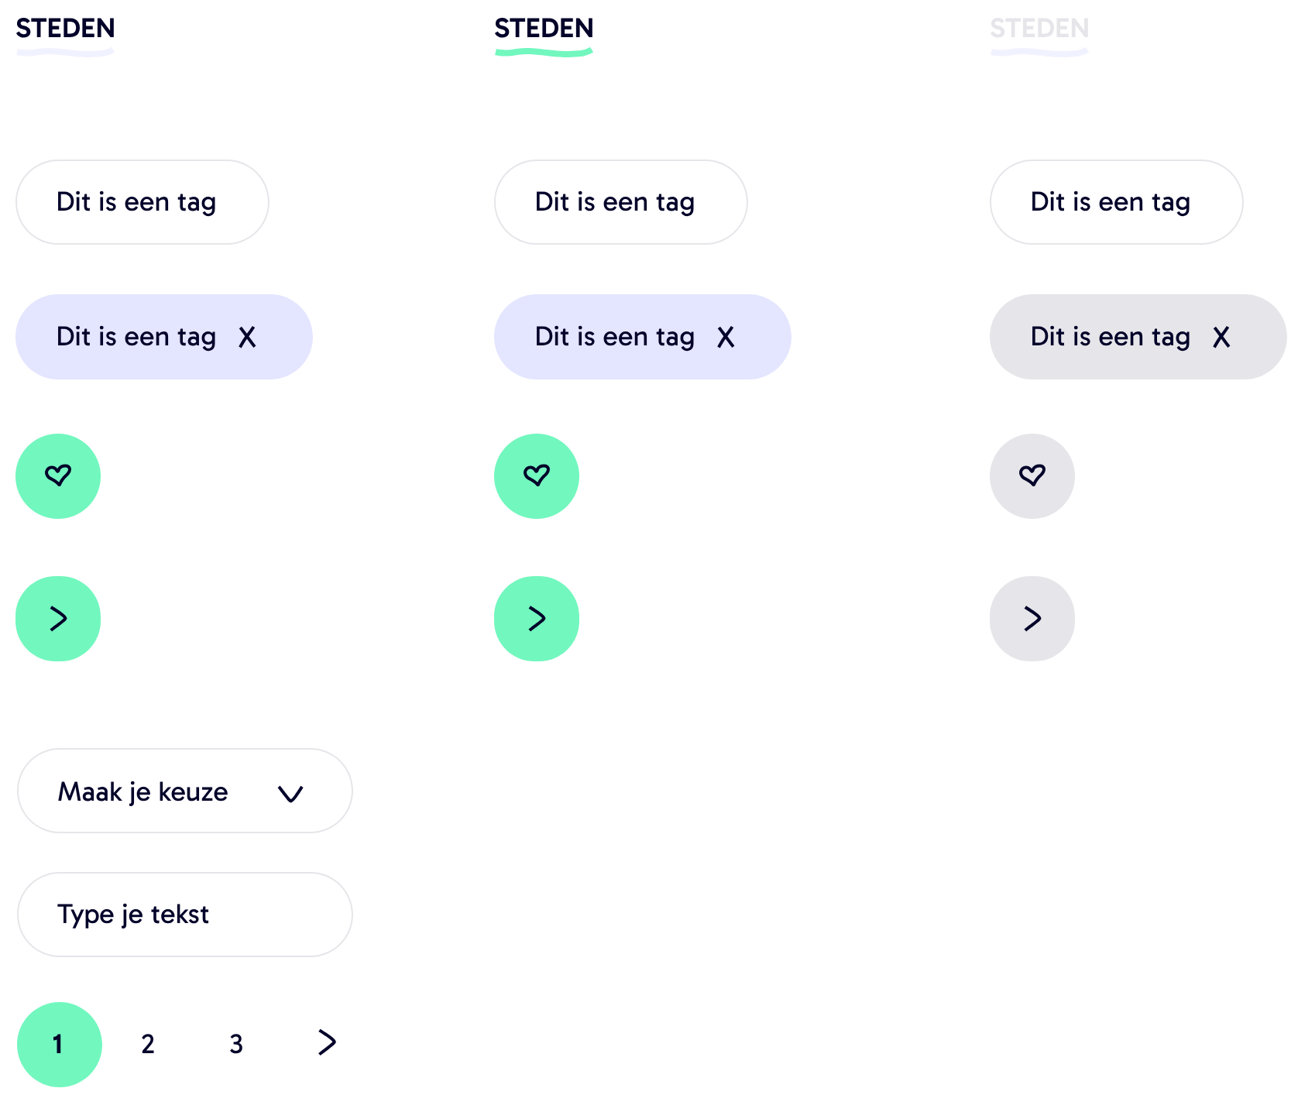This screenshot has width=1298, height=1095.
Task: Go to next page with pagination arrow
Action: 327,1043
